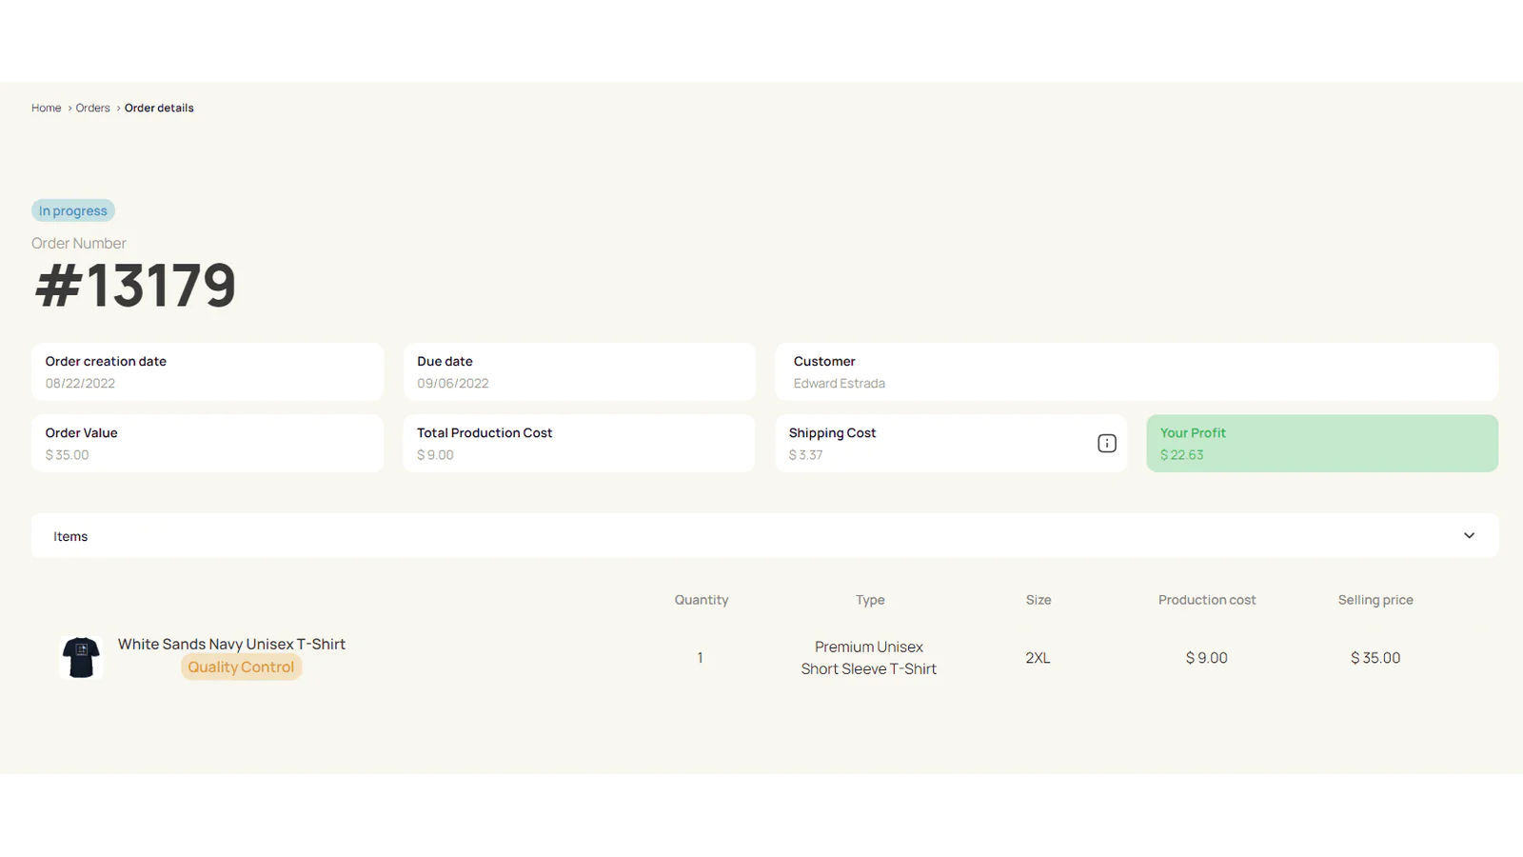Click the Production cost column header
The image size is (1523, 857).
[x=1206, y=600]
